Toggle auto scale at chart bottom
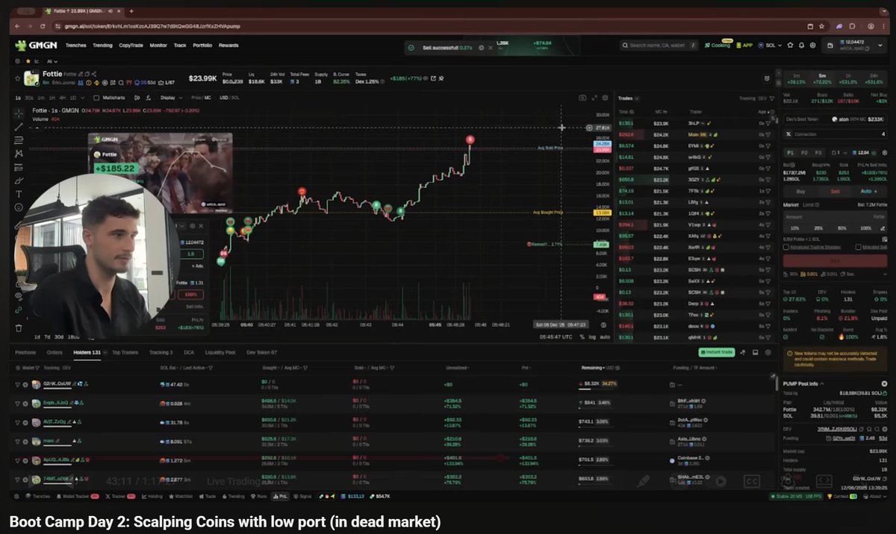Screen dimensions: 896x534 point(605,337)
